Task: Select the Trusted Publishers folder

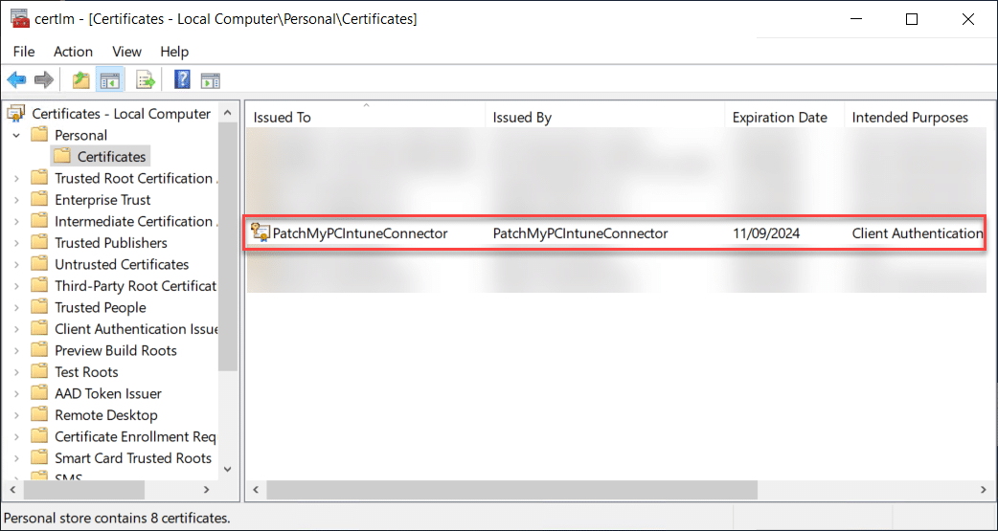Action: click(110, 243)
